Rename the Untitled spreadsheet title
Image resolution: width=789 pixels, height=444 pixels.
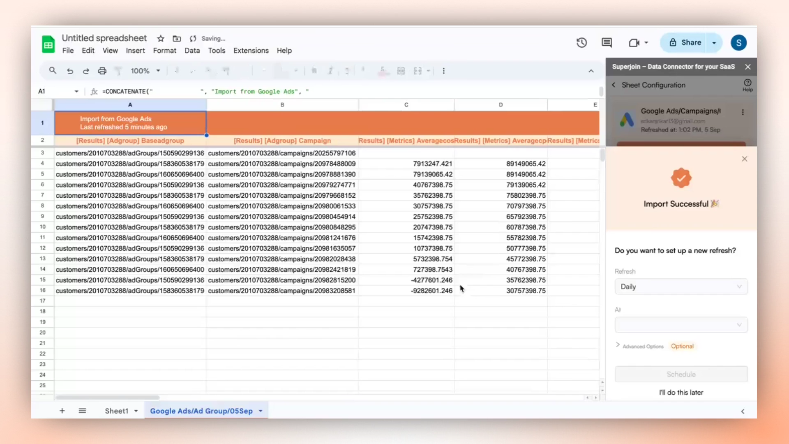[104, 38]
